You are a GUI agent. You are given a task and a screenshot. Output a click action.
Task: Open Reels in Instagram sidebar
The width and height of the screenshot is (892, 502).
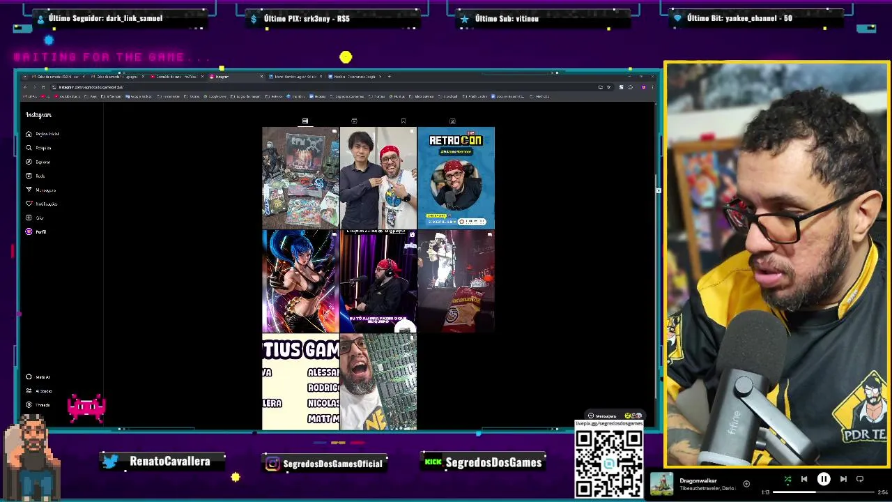click(36, 176)
